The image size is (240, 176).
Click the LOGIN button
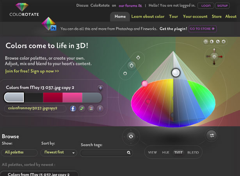point(206,6)
